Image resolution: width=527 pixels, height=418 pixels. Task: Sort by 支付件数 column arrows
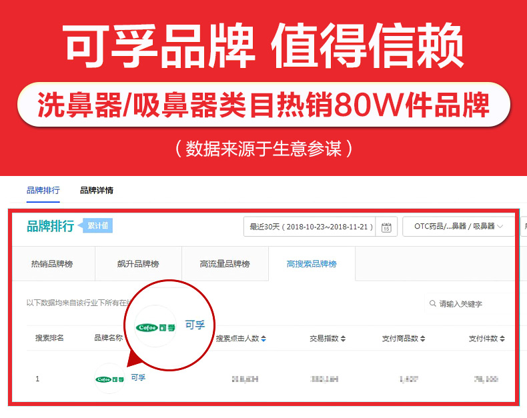502,339
